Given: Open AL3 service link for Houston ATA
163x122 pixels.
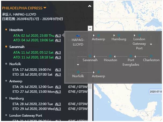Looking at the screenshot, I should click(x=58, y=35).
